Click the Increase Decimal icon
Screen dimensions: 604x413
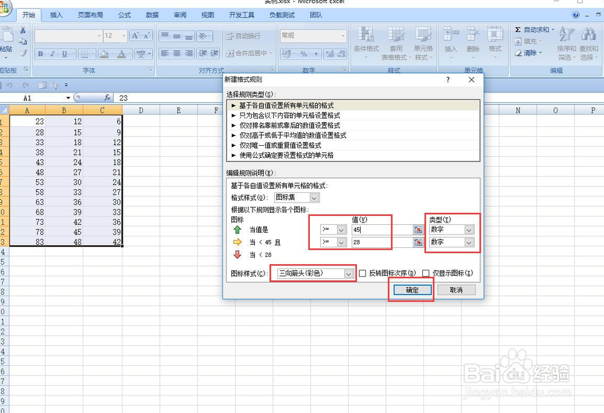[x=329, y=54]
